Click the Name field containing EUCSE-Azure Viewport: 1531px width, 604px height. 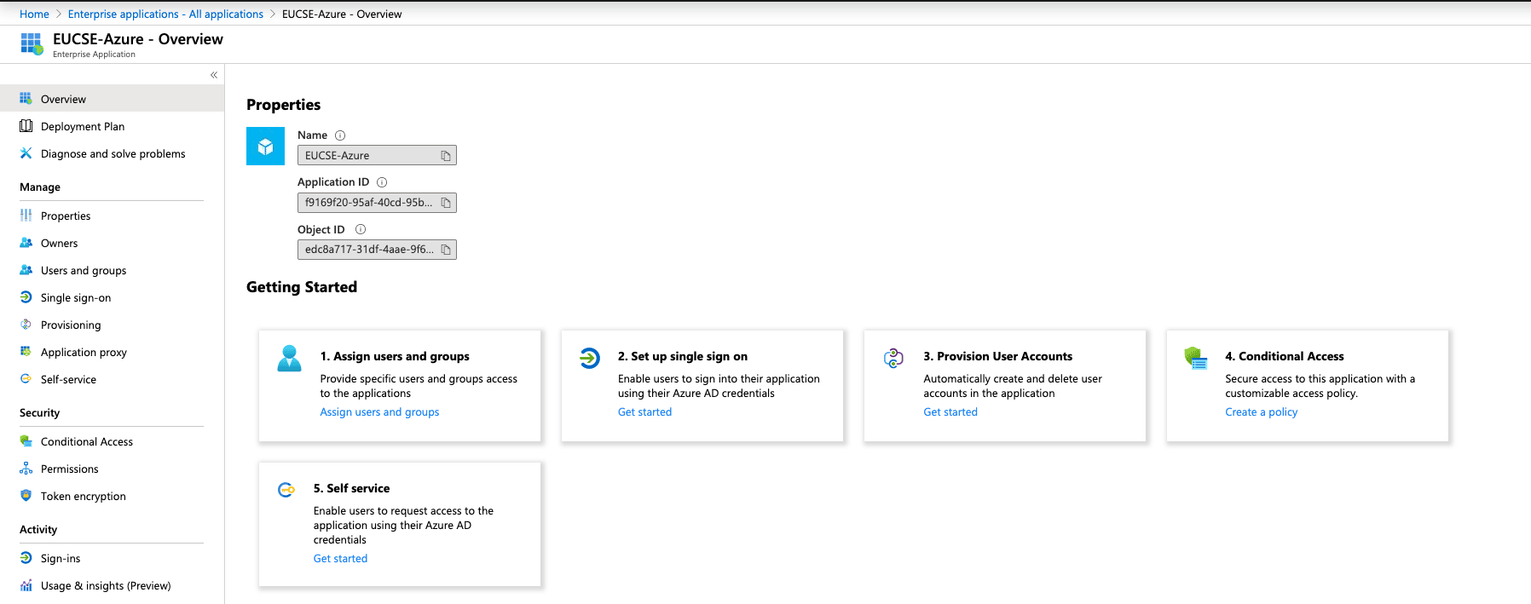pyautogui.click(x=377, y=156)
